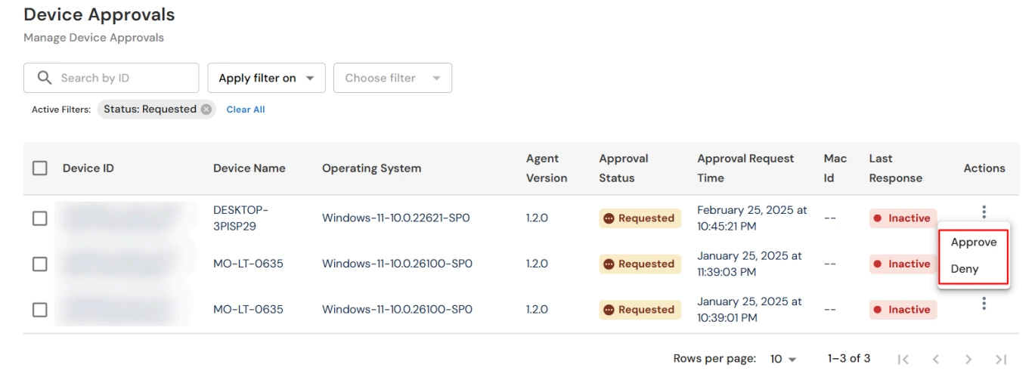Click Requested badge in DESKTOP-3PISP29 row
Screen dimensions: 1032x377
(640, 218)
